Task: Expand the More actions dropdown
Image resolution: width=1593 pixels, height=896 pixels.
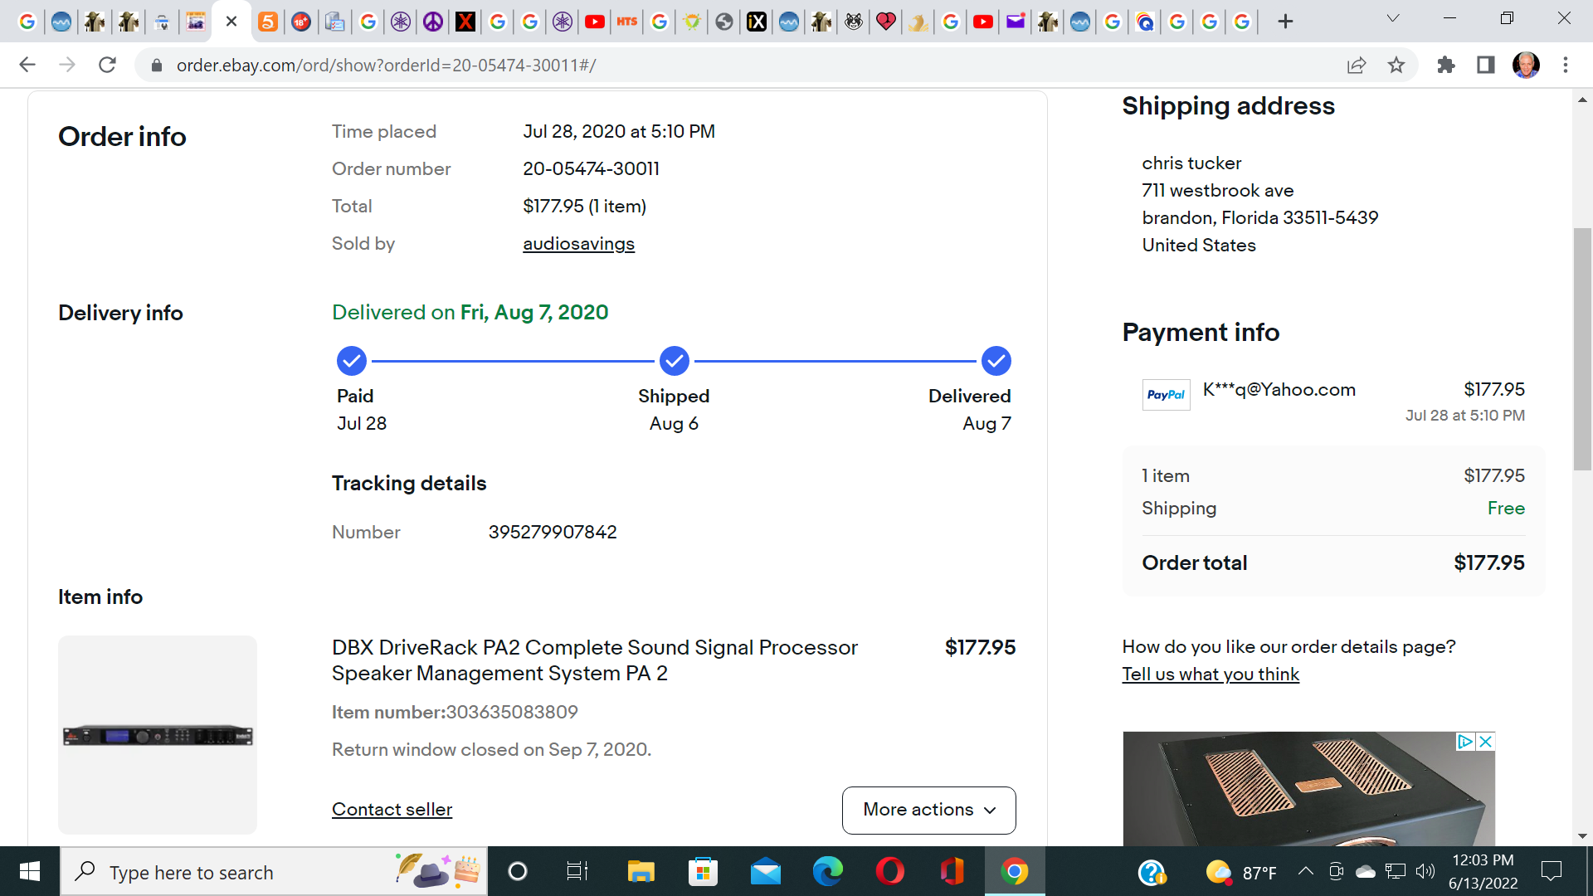Action: click(x=928, y=810)
